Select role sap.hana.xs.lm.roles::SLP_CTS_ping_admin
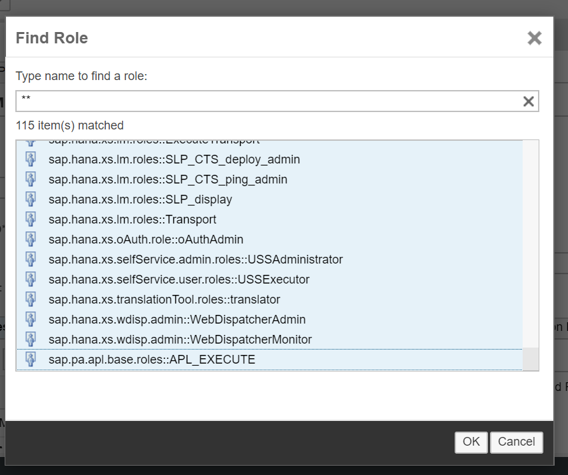Image resolution: width=568 pixels, height=475 pixels. pyautogui.click(x=269, y=179)
